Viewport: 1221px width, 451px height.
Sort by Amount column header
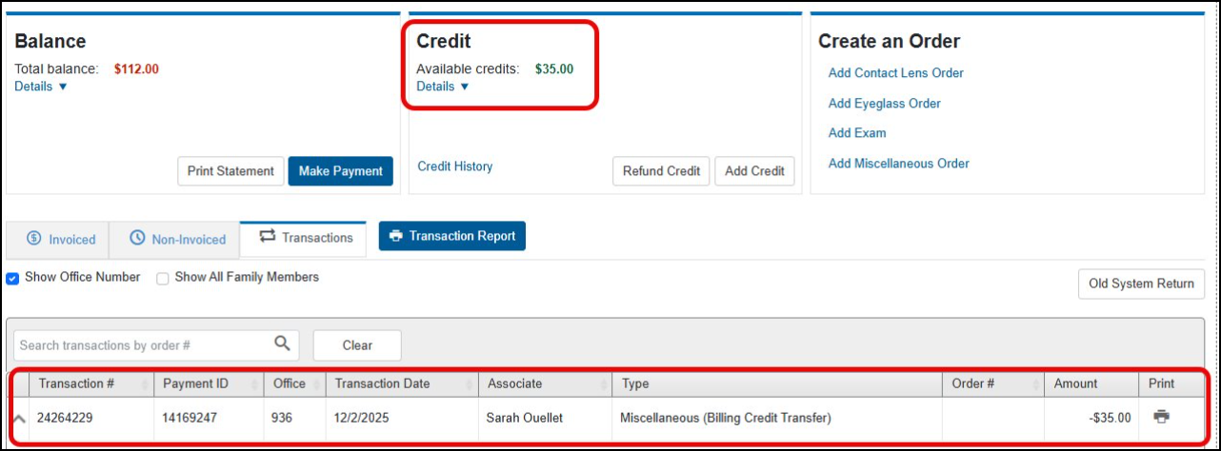(x=1075, y=383)
